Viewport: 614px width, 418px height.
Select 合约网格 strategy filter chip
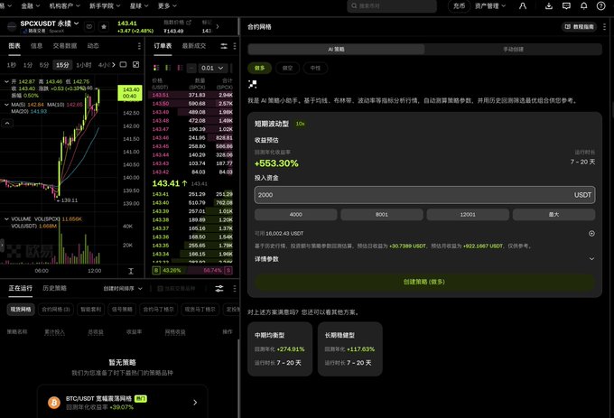[56, 309]
